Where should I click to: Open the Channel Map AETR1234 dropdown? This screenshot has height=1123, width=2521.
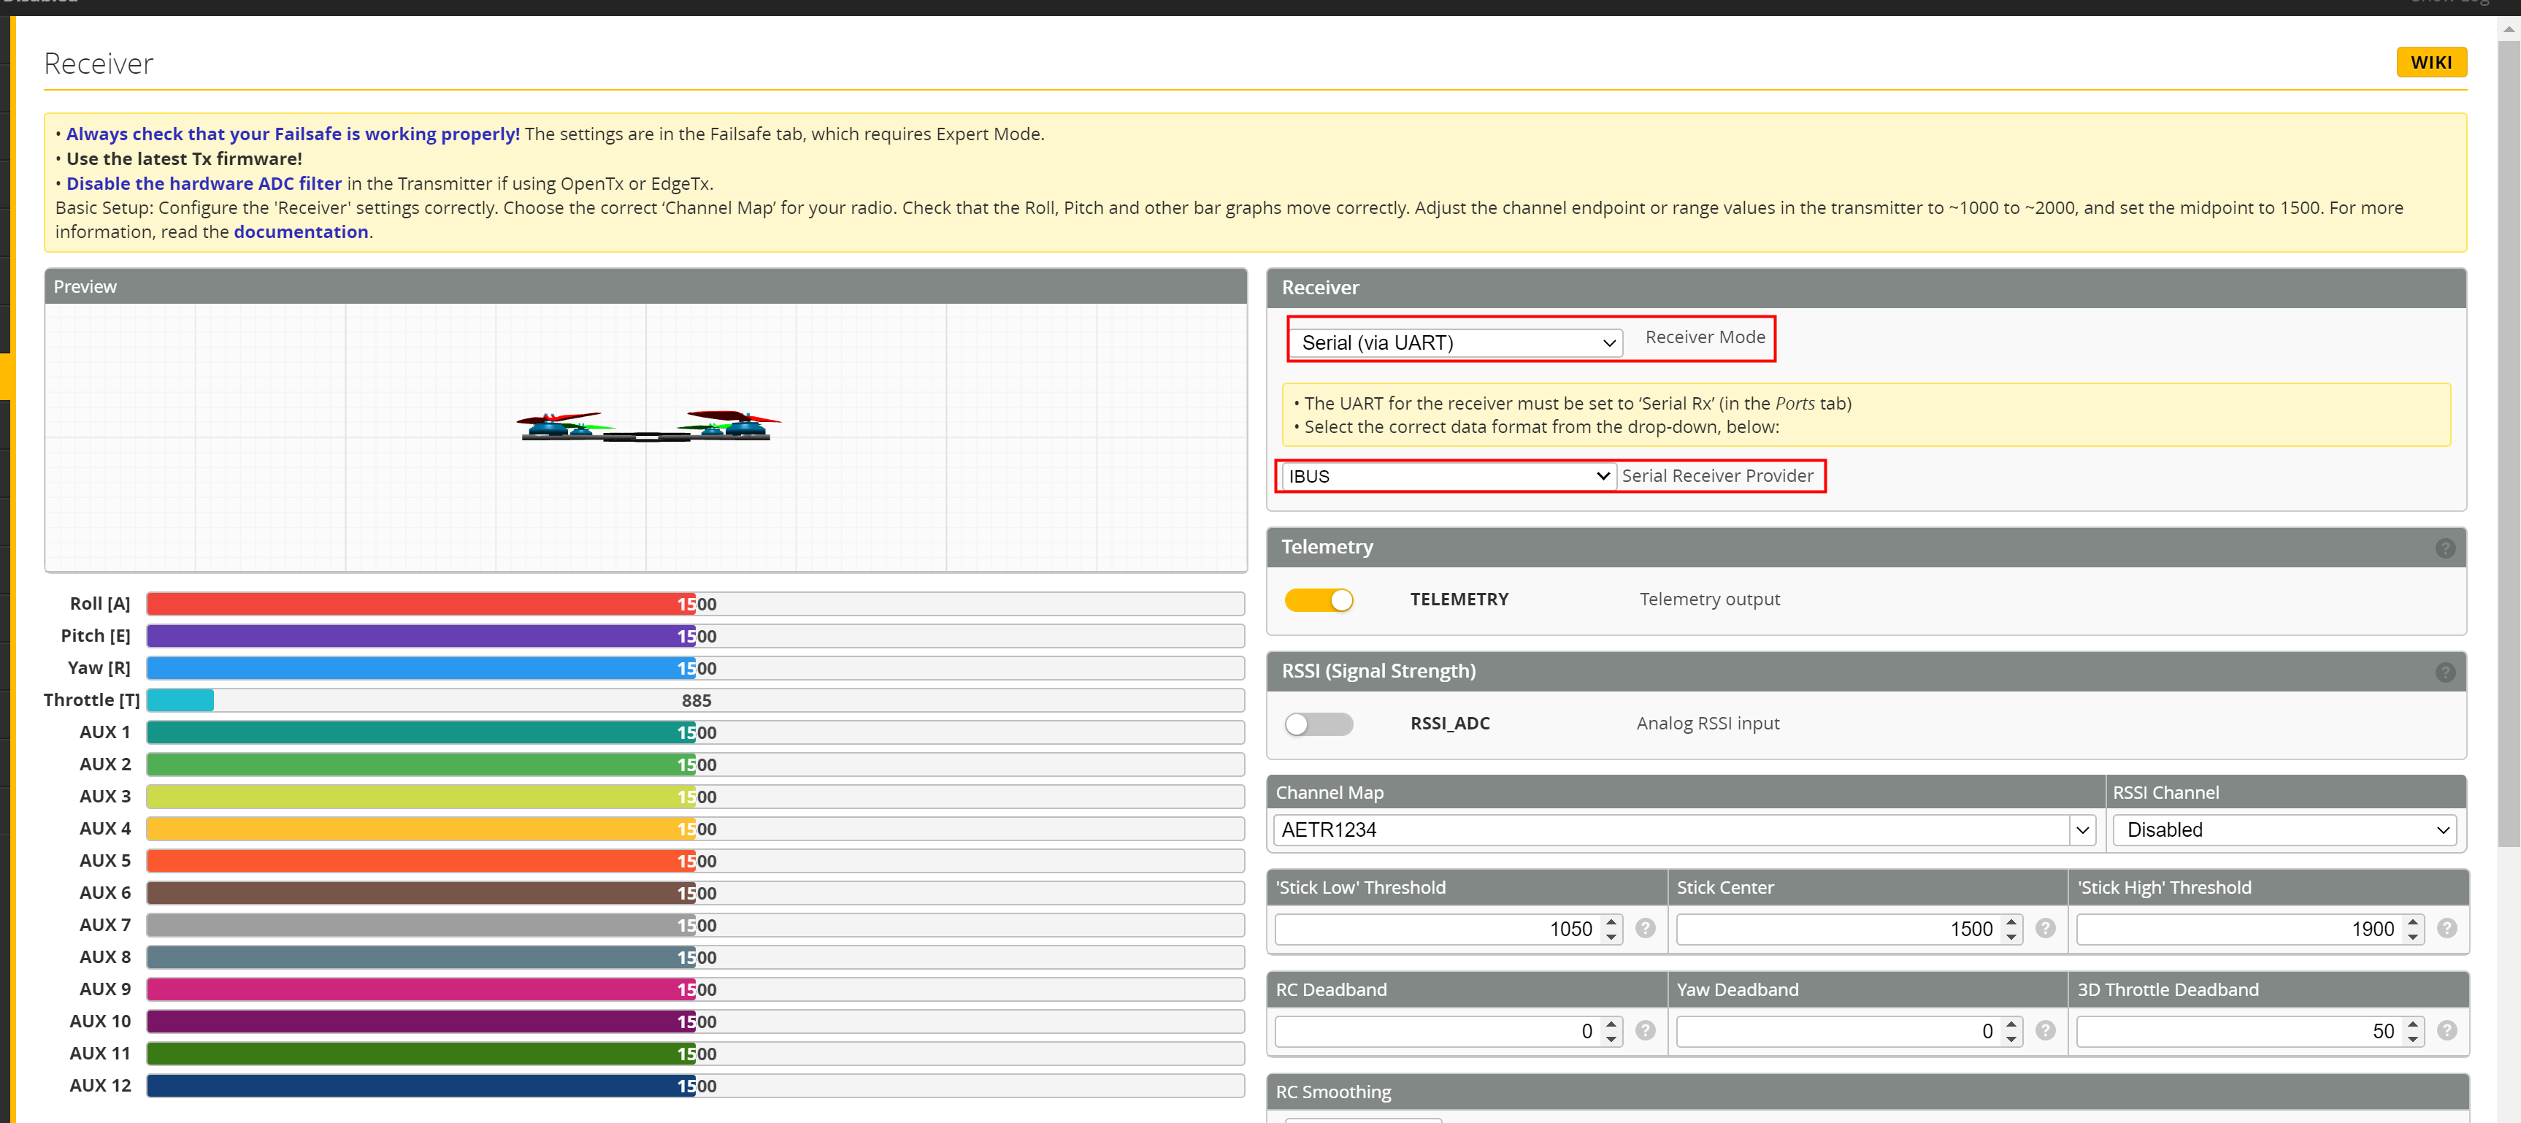1684,829
